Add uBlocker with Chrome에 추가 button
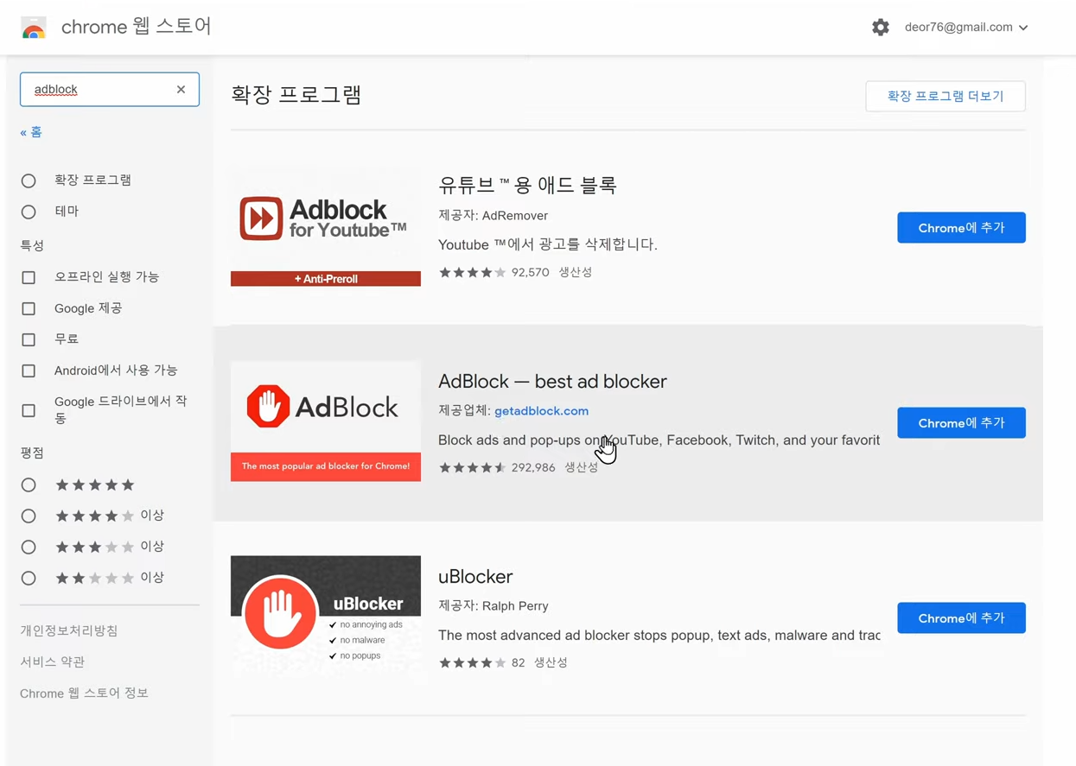This screenshot has height=766, width=1076. pos(961,618)
